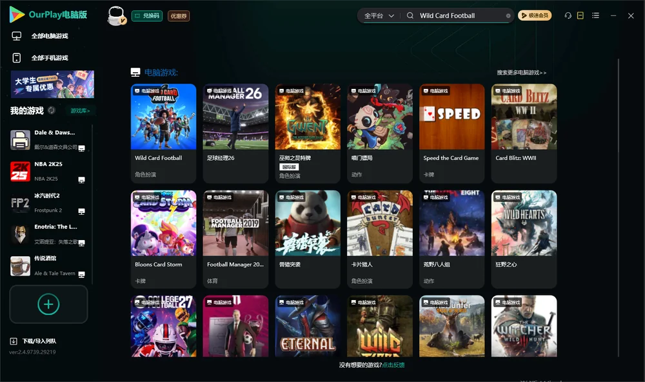
Task: Launch NBA 2K25 from my games
Action: pyautogui.click(x=48, y=171)
